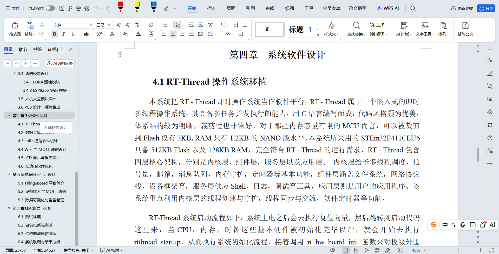Click the 文字工具 icon
Viewport: 499px width, 254px height.
click(425, 25)
